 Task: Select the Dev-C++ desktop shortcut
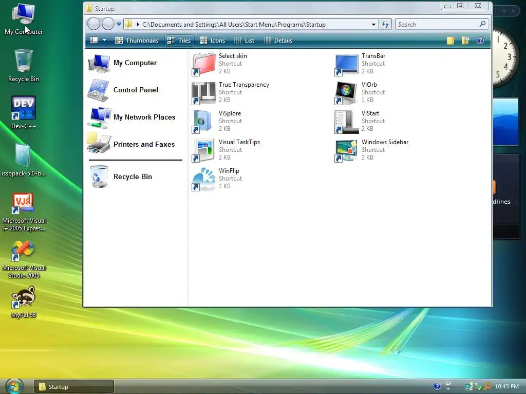point(24,113)
